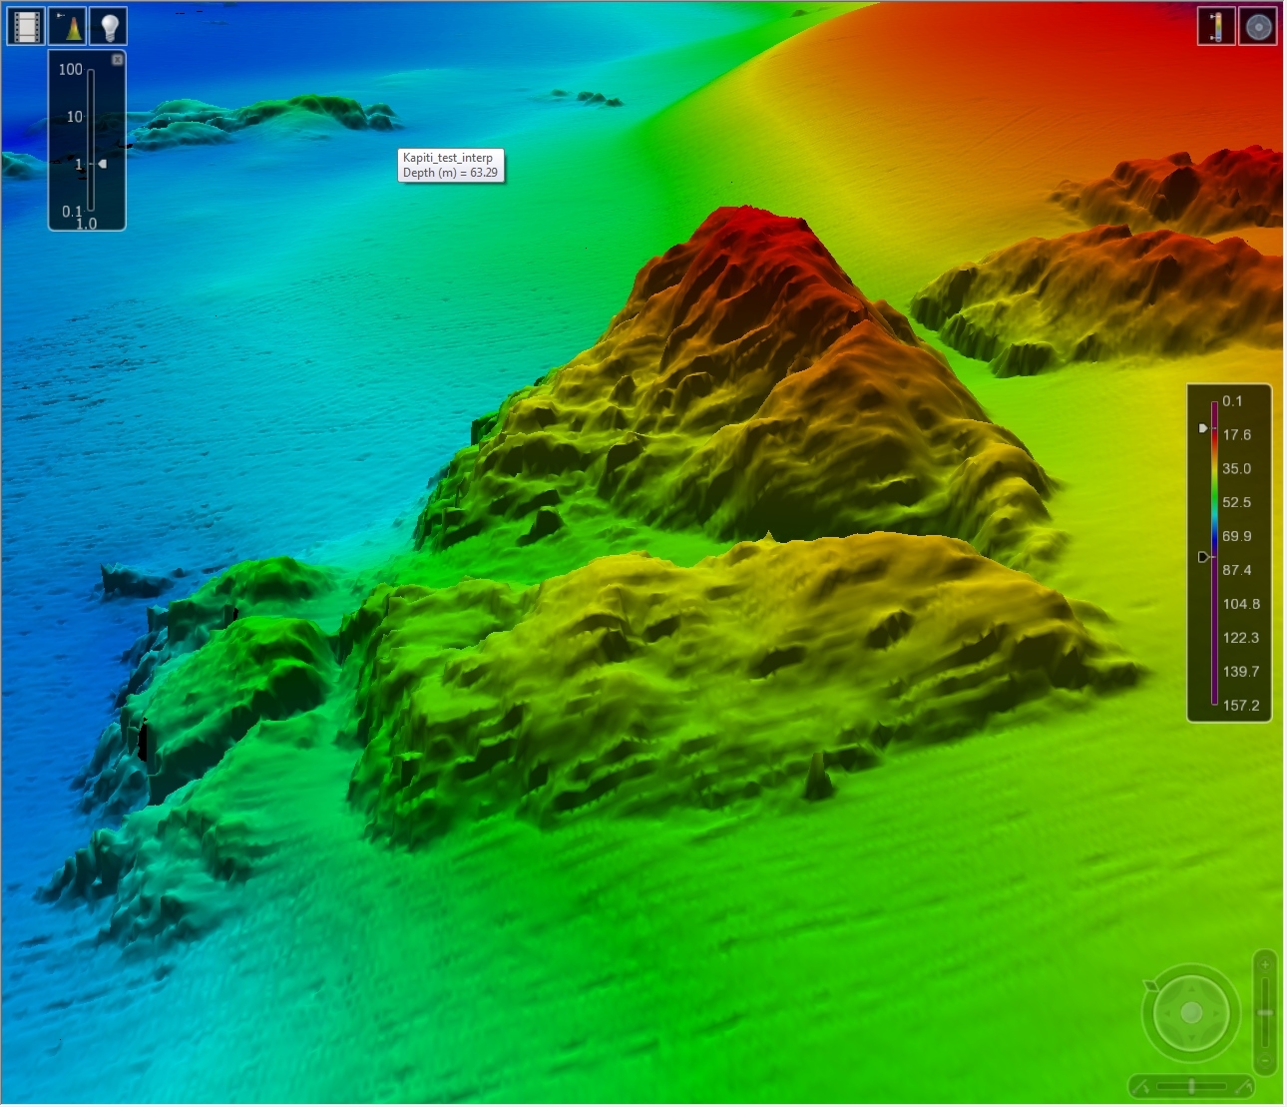Screen dimensions: 1287x1107
Task: Click the exaggeration slider handle at 1
Action: 101,164
